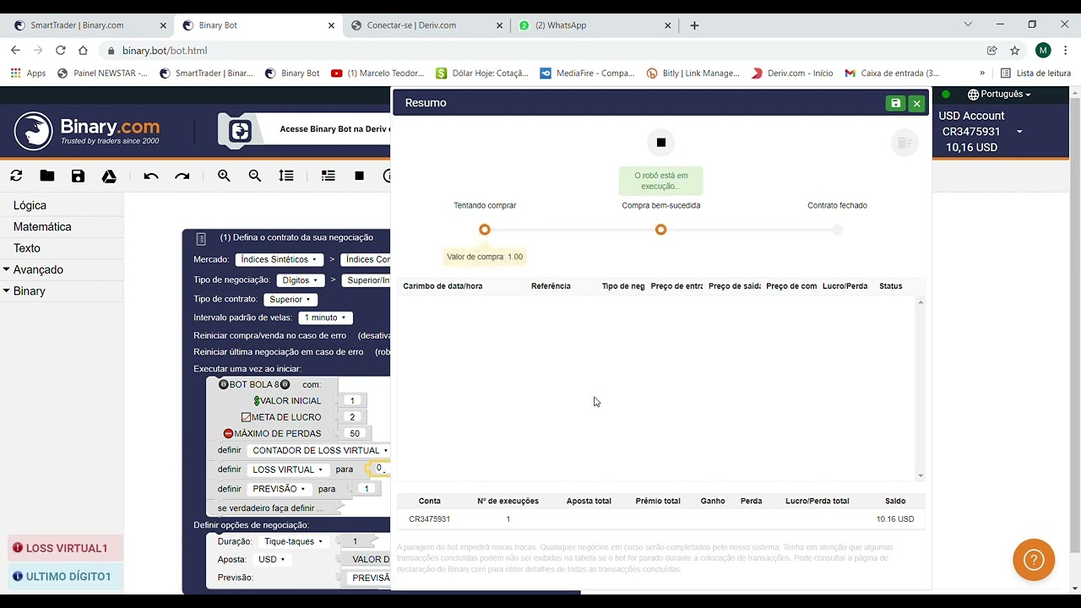Click the redo arrow icon

point(182,176)
